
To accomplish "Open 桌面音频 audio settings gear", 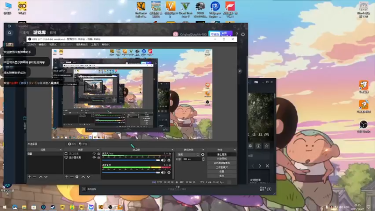I will coord(169,172).
